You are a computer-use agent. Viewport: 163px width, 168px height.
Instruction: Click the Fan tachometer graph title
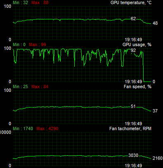[x=130, y=128]
